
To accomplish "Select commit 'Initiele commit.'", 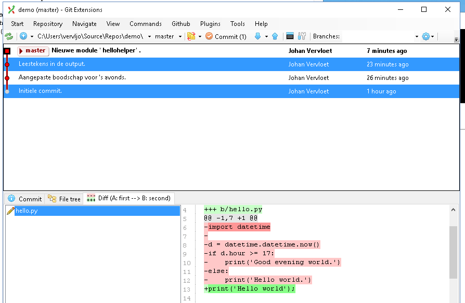I will (x=231, y=91).
